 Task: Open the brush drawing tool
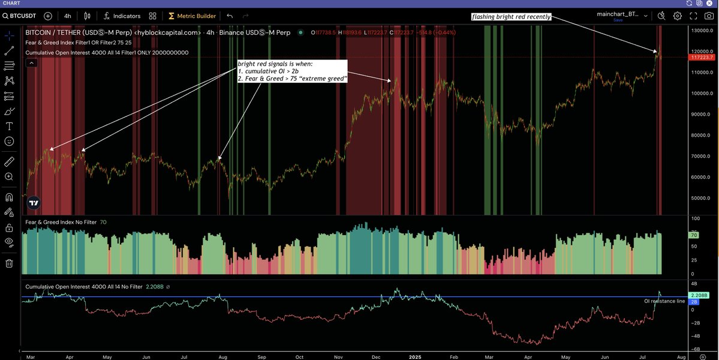[9, 111]
